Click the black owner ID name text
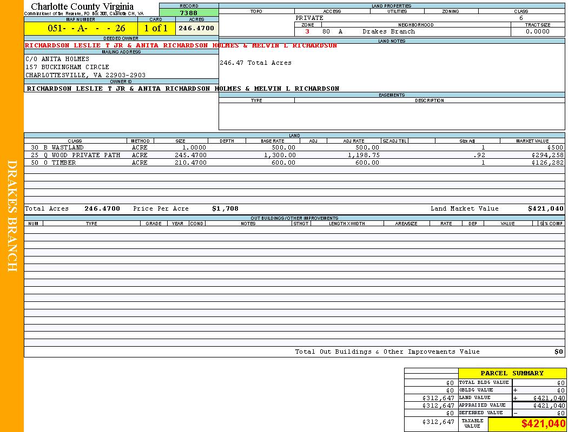 click(183, 89)
